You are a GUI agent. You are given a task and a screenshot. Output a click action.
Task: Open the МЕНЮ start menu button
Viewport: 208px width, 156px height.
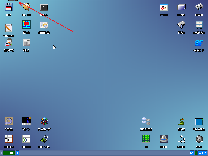pyautogui.click(x=9, y=153)
